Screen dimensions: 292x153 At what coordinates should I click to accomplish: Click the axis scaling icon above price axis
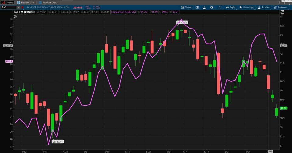tap(282, 12)
